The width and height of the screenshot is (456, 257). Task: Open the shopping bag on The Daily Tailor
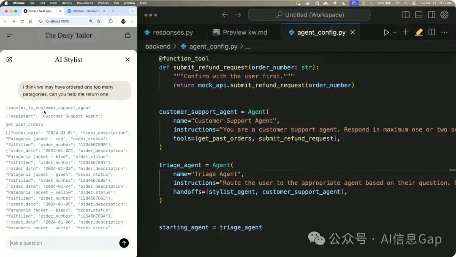[x=128, y=36]
